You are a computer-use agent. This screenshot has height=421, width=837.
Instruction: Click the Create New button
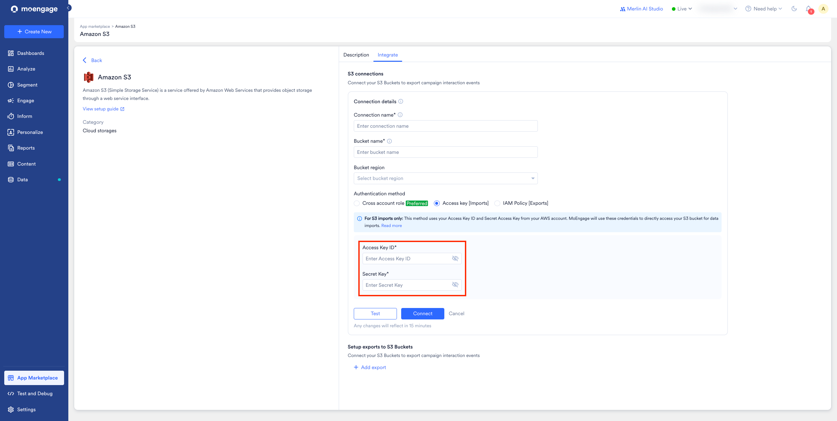(34, 32)
